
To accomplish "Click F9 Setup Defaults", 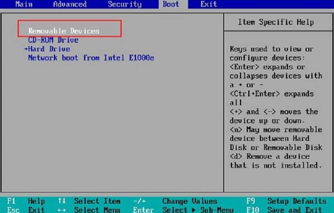I will pyautogui.click(x=286, y=201).
